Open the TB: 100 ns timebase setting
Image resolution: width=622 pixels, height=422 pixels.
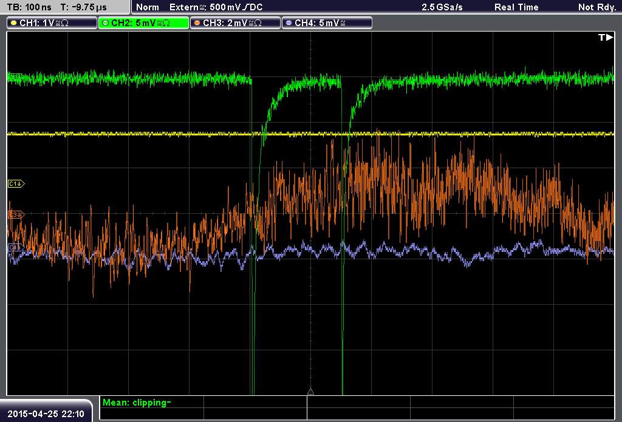pyautogui.click(x=29, y=7)
